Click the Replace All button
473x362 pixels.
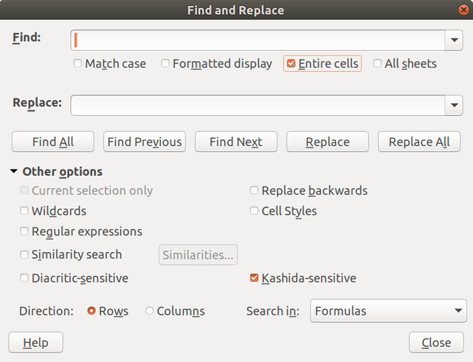point(419,142)
